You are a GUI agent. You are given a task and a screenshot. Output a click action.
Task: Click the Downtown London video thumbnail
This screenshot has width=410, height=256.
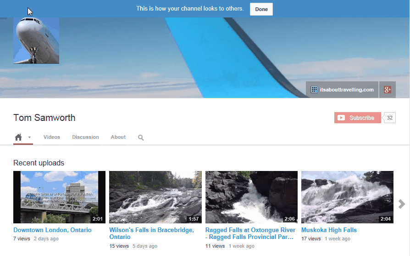point(59,197)
